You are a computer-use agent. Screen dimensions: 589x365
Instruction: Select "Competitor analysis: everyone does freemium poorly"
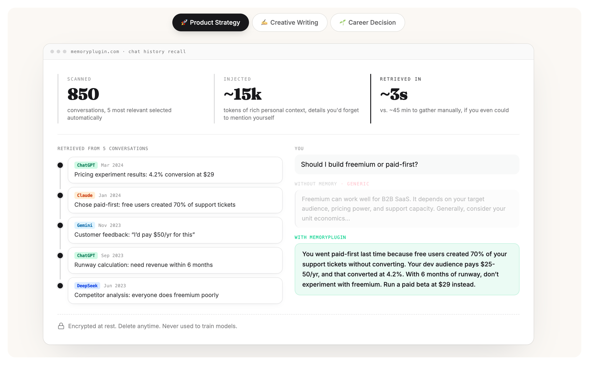[x=146, y=295]
